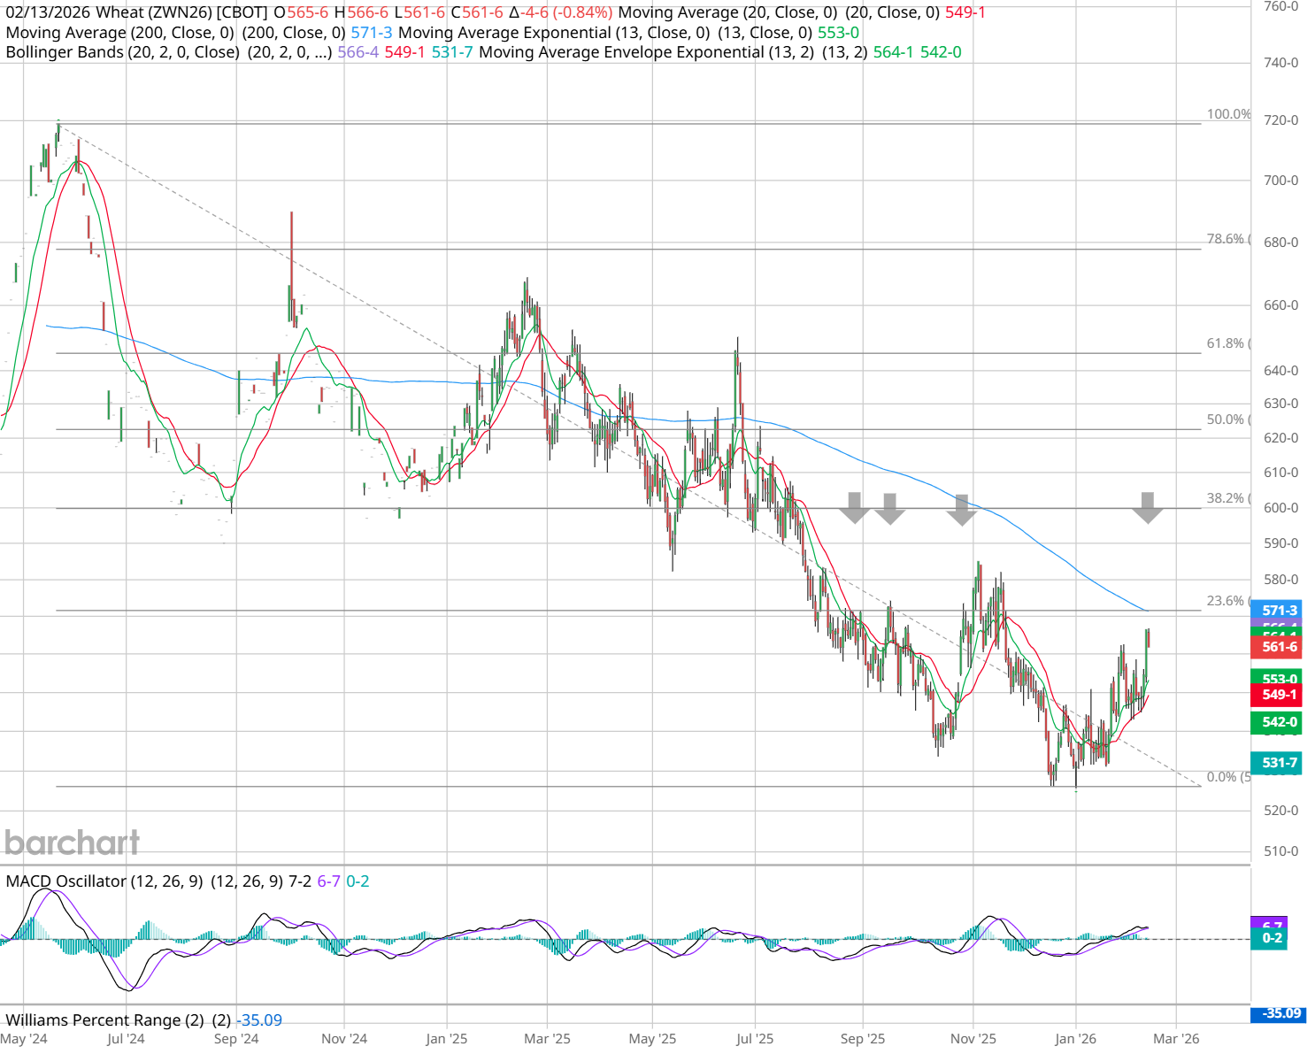Click the blue 571-3 moving average price tag
The image size is (1315, 1054).
(x=1278, y=611)
